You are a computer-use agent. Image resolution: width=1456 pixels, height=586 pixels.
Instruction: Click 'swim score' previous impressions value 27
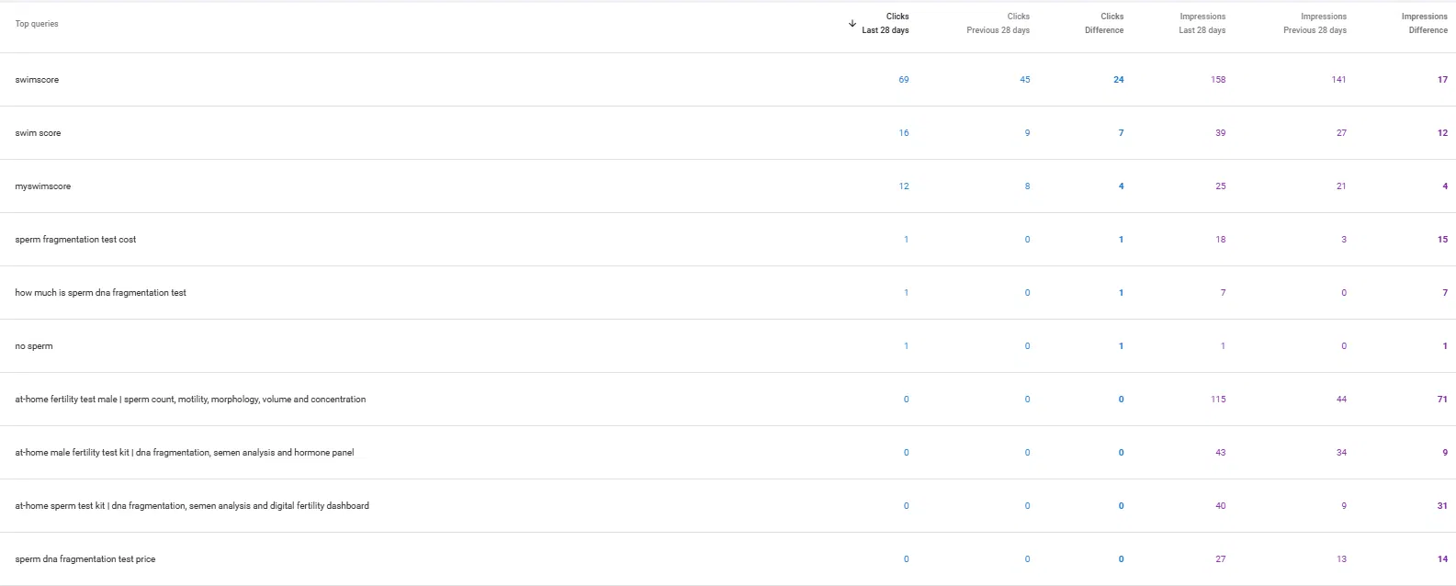click(x=1341, y=133)
